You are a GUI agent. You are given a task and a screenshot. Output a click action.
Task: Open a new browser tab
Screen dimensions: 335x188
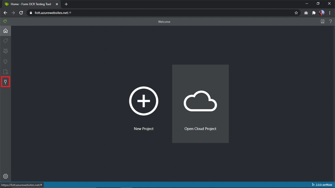click(66, 4)
